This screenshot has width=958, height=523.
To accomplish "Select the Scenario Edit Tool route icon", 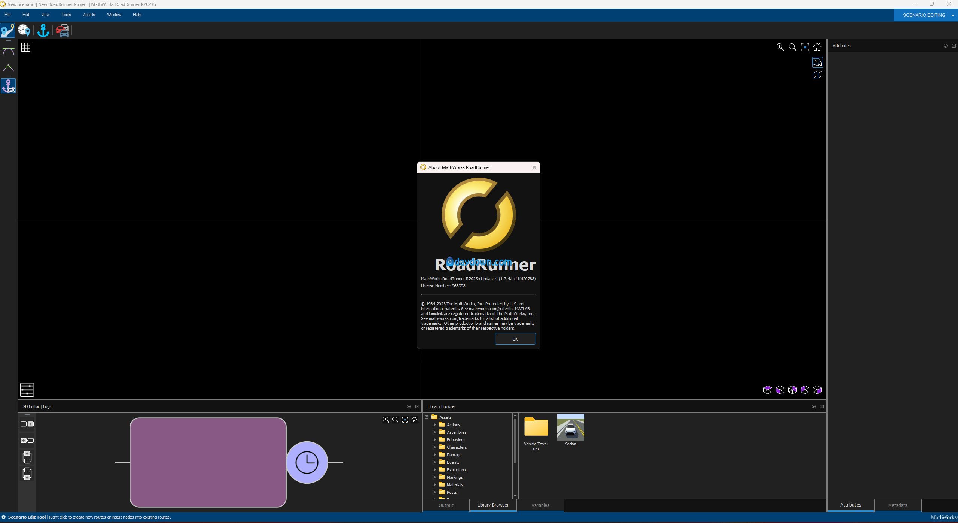I will (7, 30).
